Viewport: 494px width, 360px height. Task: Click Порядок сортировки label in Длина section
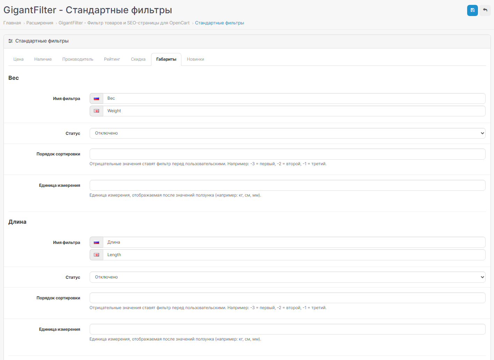point(58,298)
